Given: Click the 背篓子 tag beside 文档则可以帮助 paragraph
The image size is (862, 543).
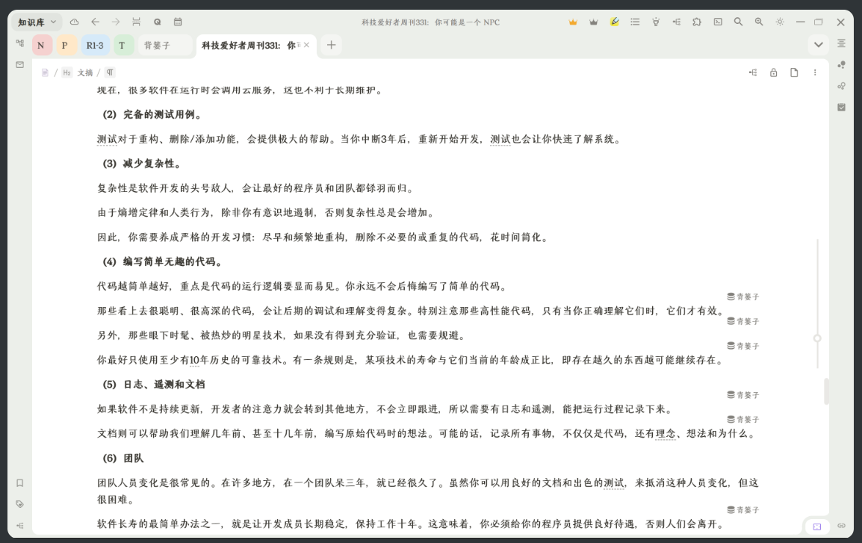Looking at the screenshot, I should coord(742,420).
